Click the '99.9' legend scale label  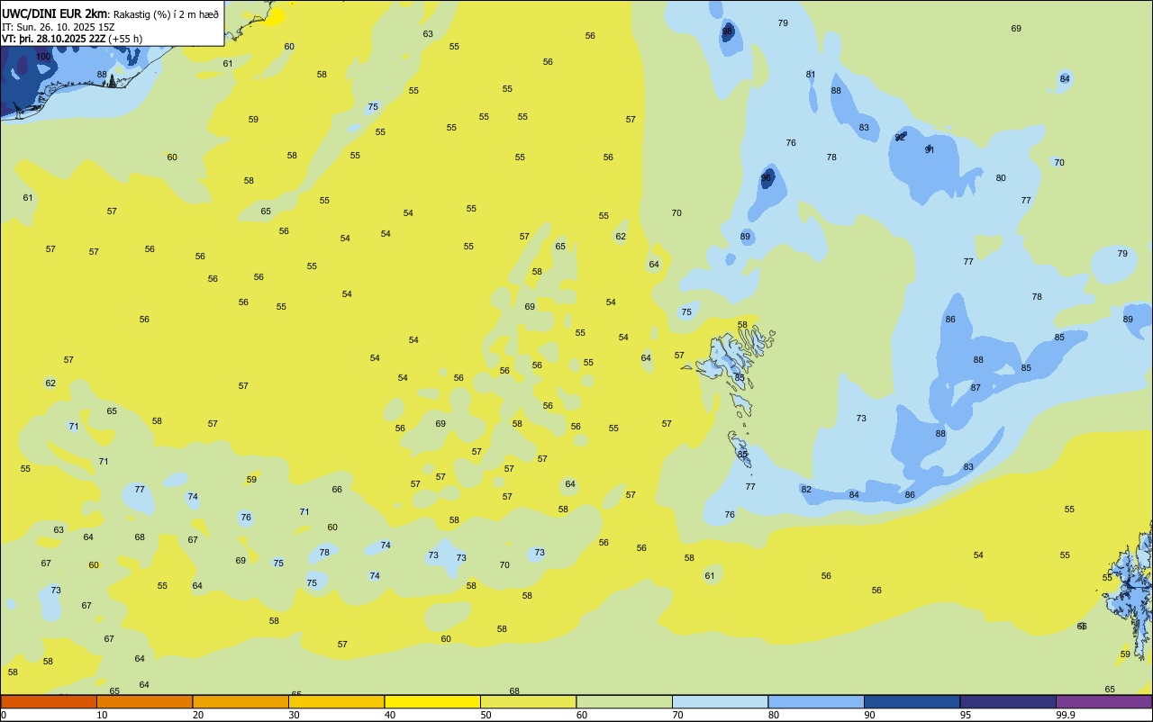[x=1066, y=715]
